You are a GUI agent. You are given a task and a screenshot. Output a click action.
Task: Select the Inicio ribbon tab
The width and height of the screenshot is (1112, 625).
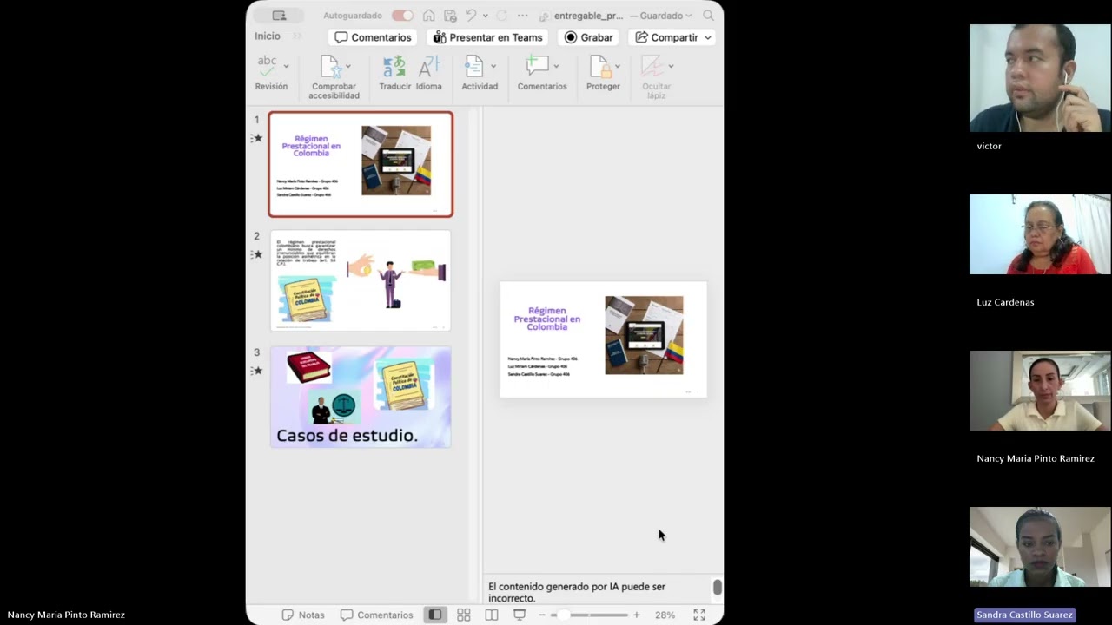(x=268, y=36)
